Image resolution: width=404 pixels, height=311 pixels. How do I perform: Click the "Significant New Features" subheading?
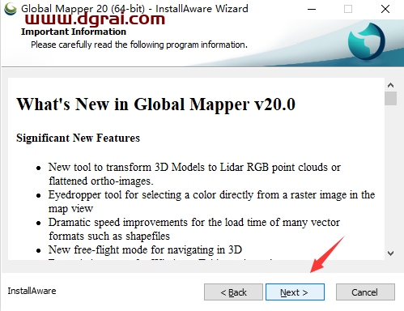[78, 138]
